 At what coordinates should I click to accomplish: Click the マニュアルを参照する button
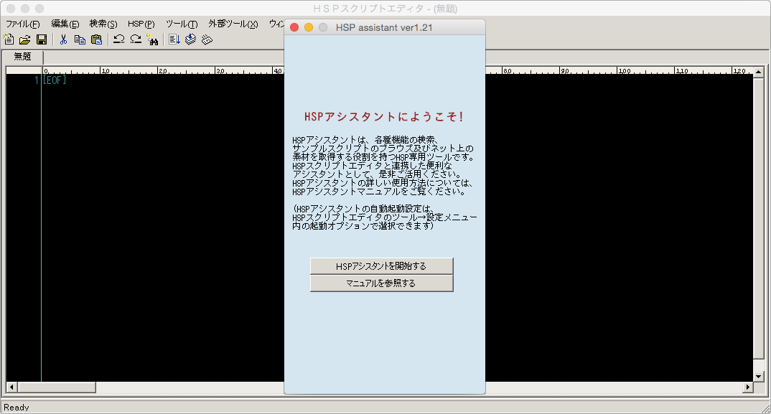pyautogui.click(x=382, y=283)
